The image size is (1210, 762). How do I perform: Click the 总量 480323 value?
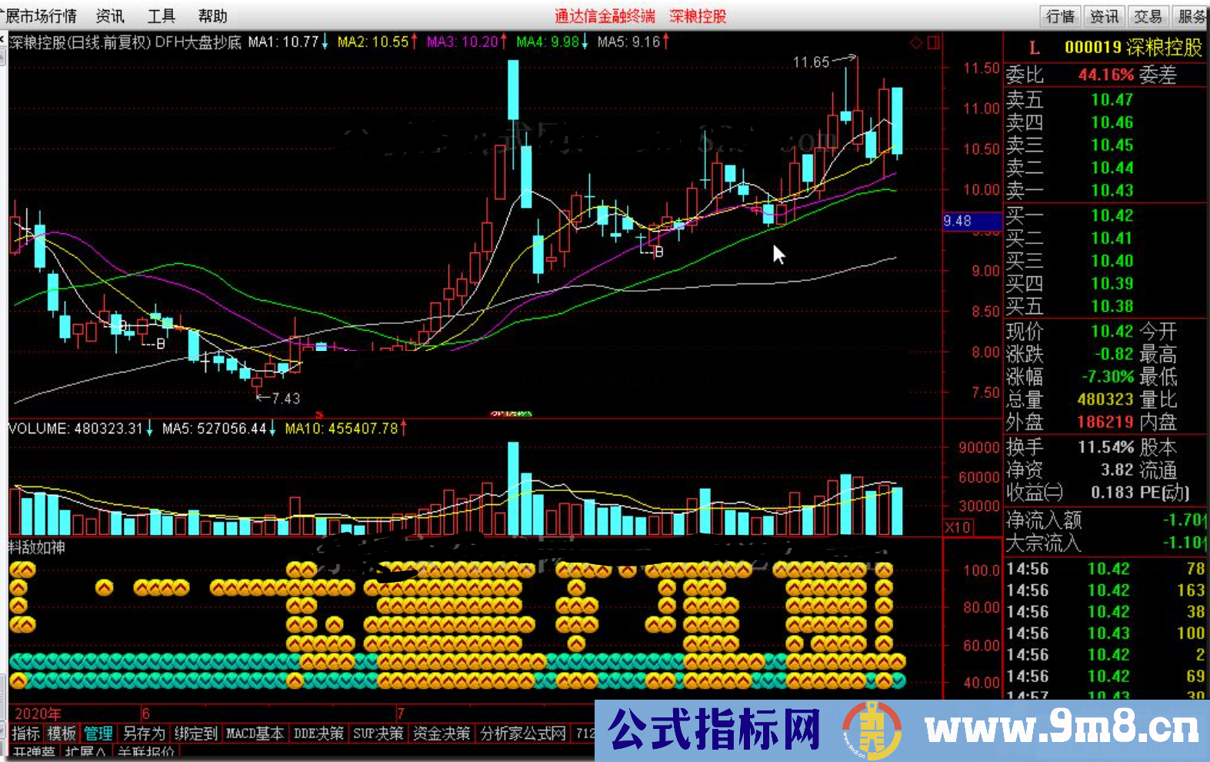(x=1105, y=399)
